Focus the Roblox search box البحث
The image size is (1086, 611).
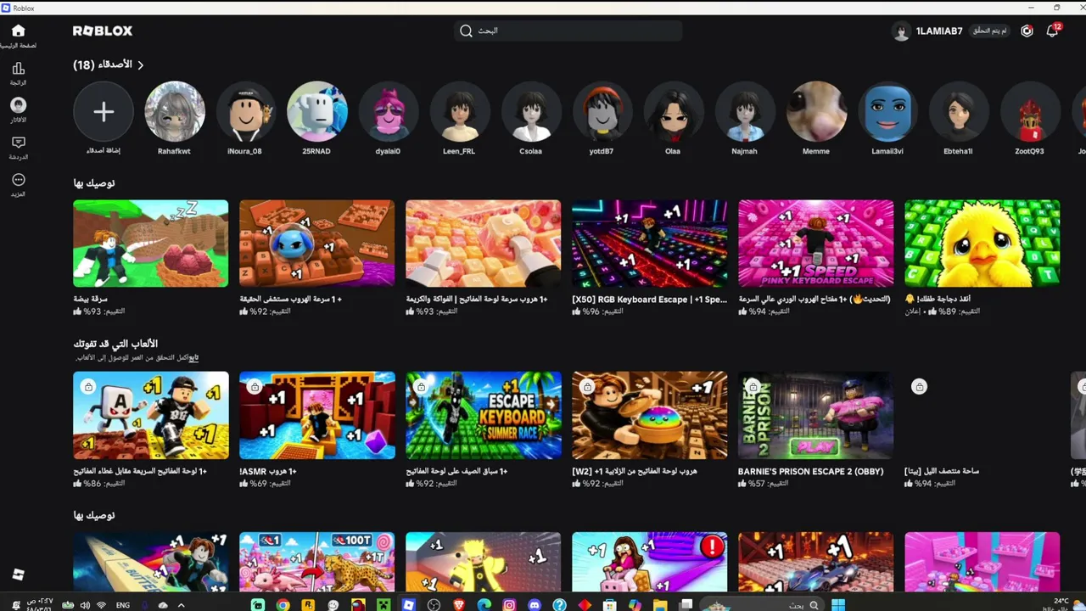[x=568, y=31]
